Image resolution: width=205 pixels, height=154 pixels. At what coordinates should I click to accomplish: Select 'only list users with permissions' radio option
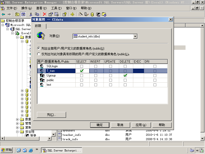pos(39,54)
